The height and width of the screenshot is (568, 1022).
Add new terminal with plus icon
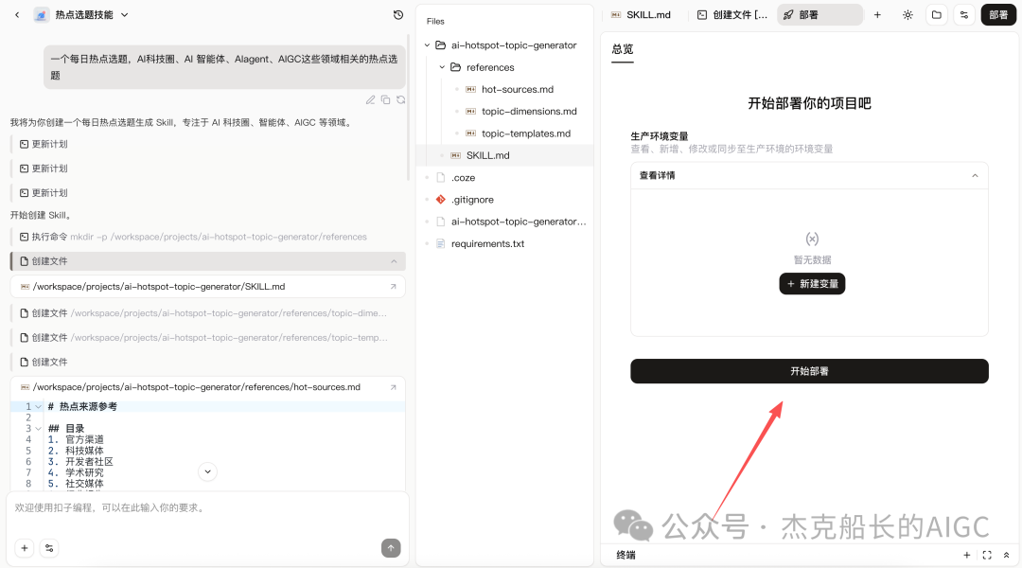click(966, 555)
